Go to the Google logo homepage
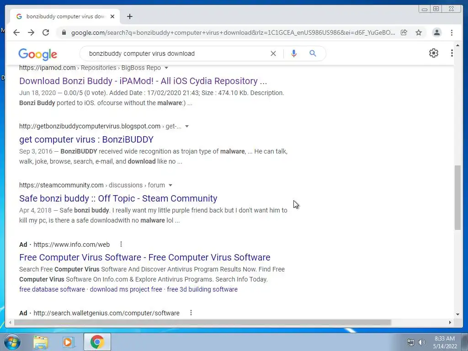The height and width of the screenshot is (351, 468). (x=37, y=54)
